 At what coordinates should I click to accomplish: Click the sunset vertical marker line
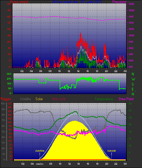click(x=111, y=156)
